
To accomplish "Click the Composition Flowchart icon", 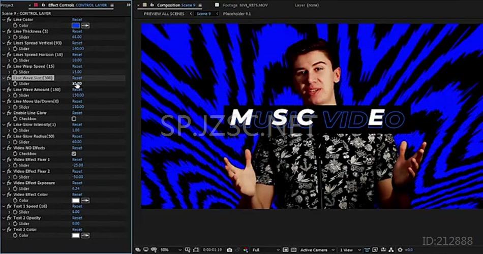I will point(391,250).
